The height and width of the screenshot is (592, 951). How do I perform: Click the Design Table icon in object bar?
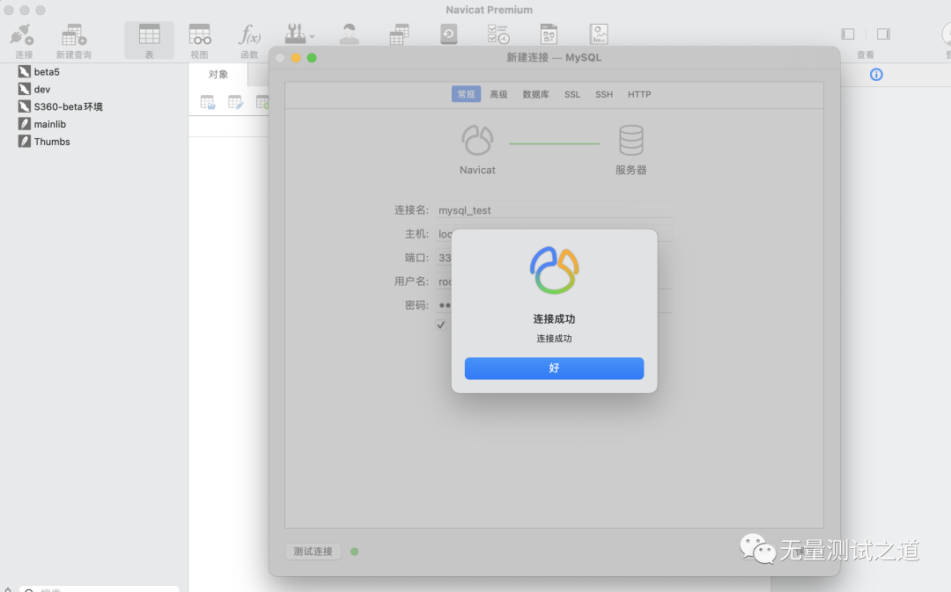pos(235,102)
